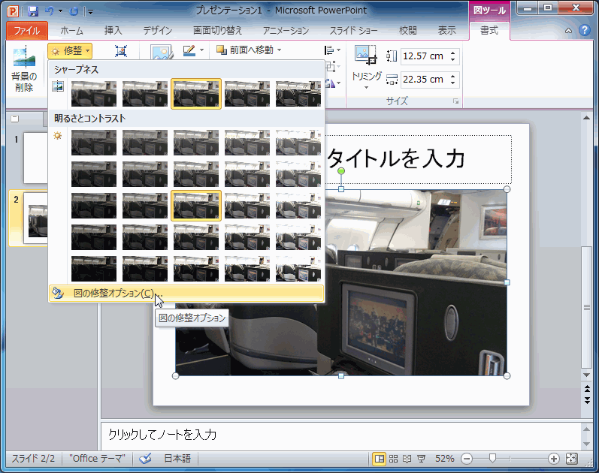The image size is (599, 473).
Task: Click the height field showing 12.57 cm
Action: (x=424, y=56)
